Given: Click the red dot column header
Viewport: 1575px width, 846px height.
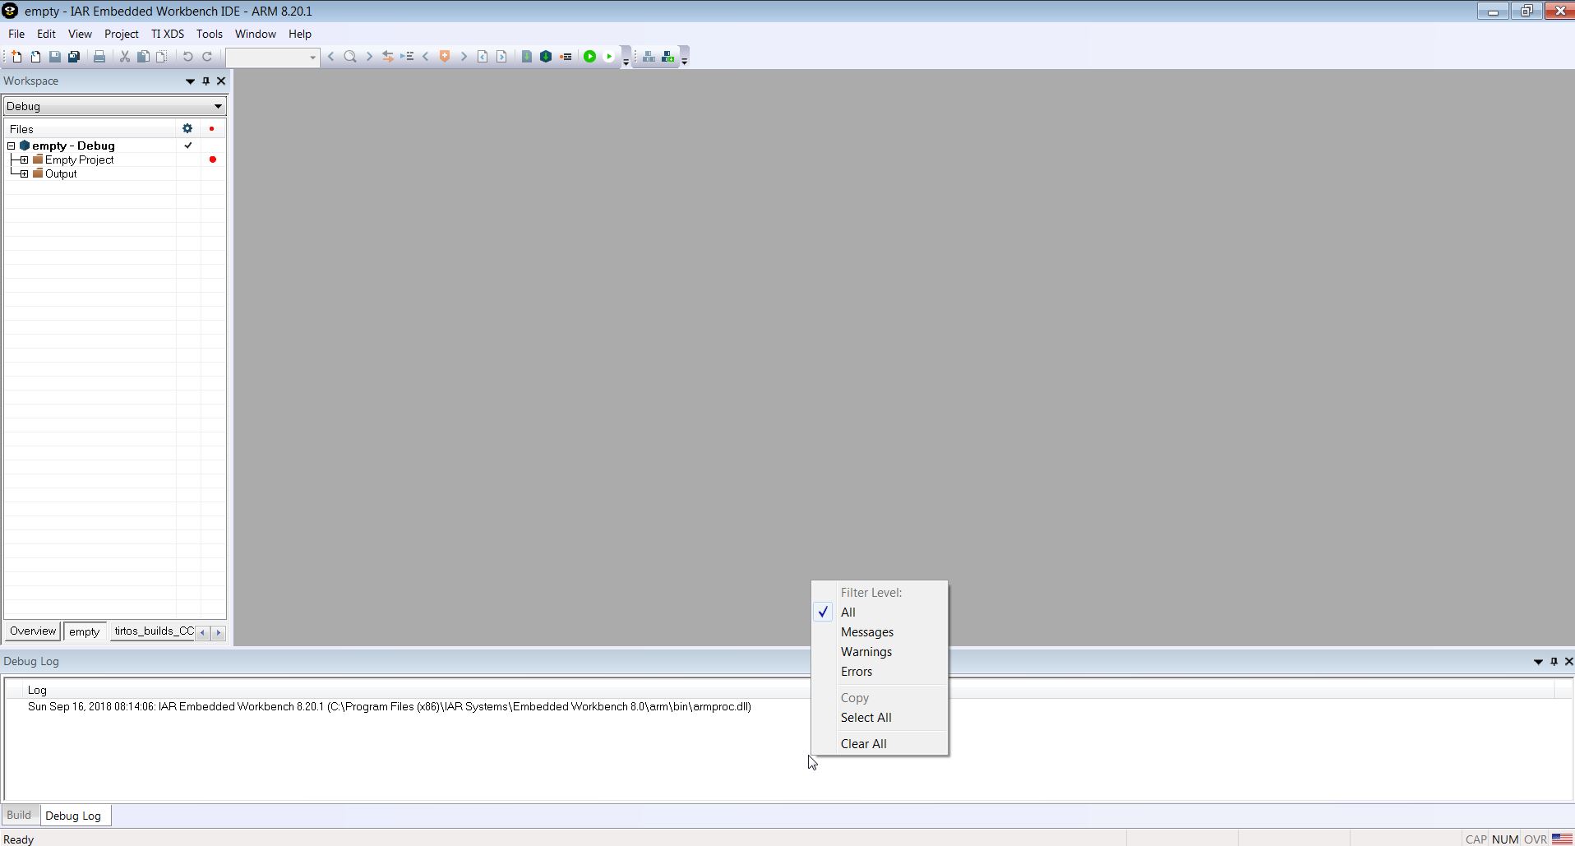Looking at the screenshot, I should 212,129.
